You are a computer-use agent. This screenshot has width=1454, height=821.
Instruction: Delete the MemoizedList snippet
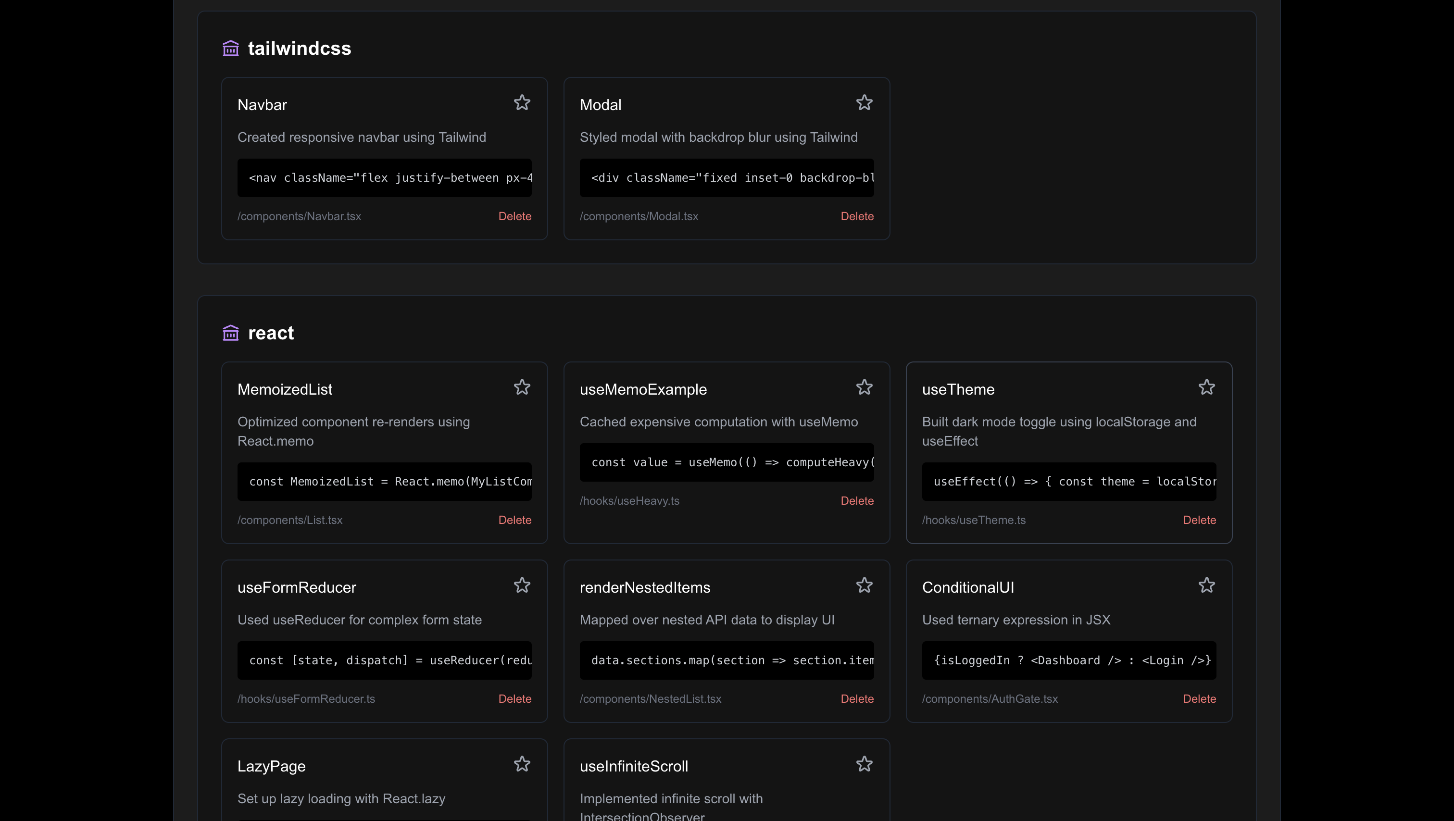[x=515, y=520]
